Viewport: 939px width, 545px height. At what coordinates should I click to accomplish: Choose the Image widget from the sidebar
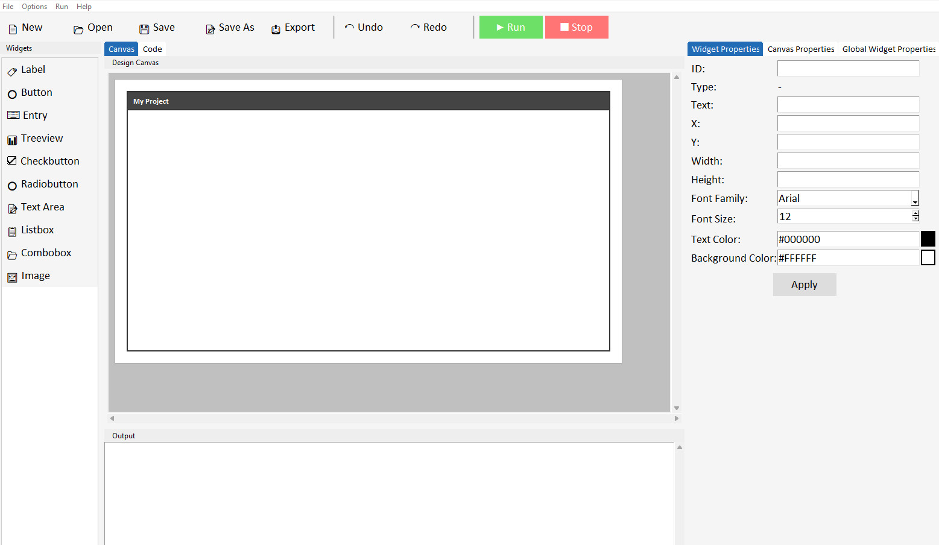coord(35,276)
